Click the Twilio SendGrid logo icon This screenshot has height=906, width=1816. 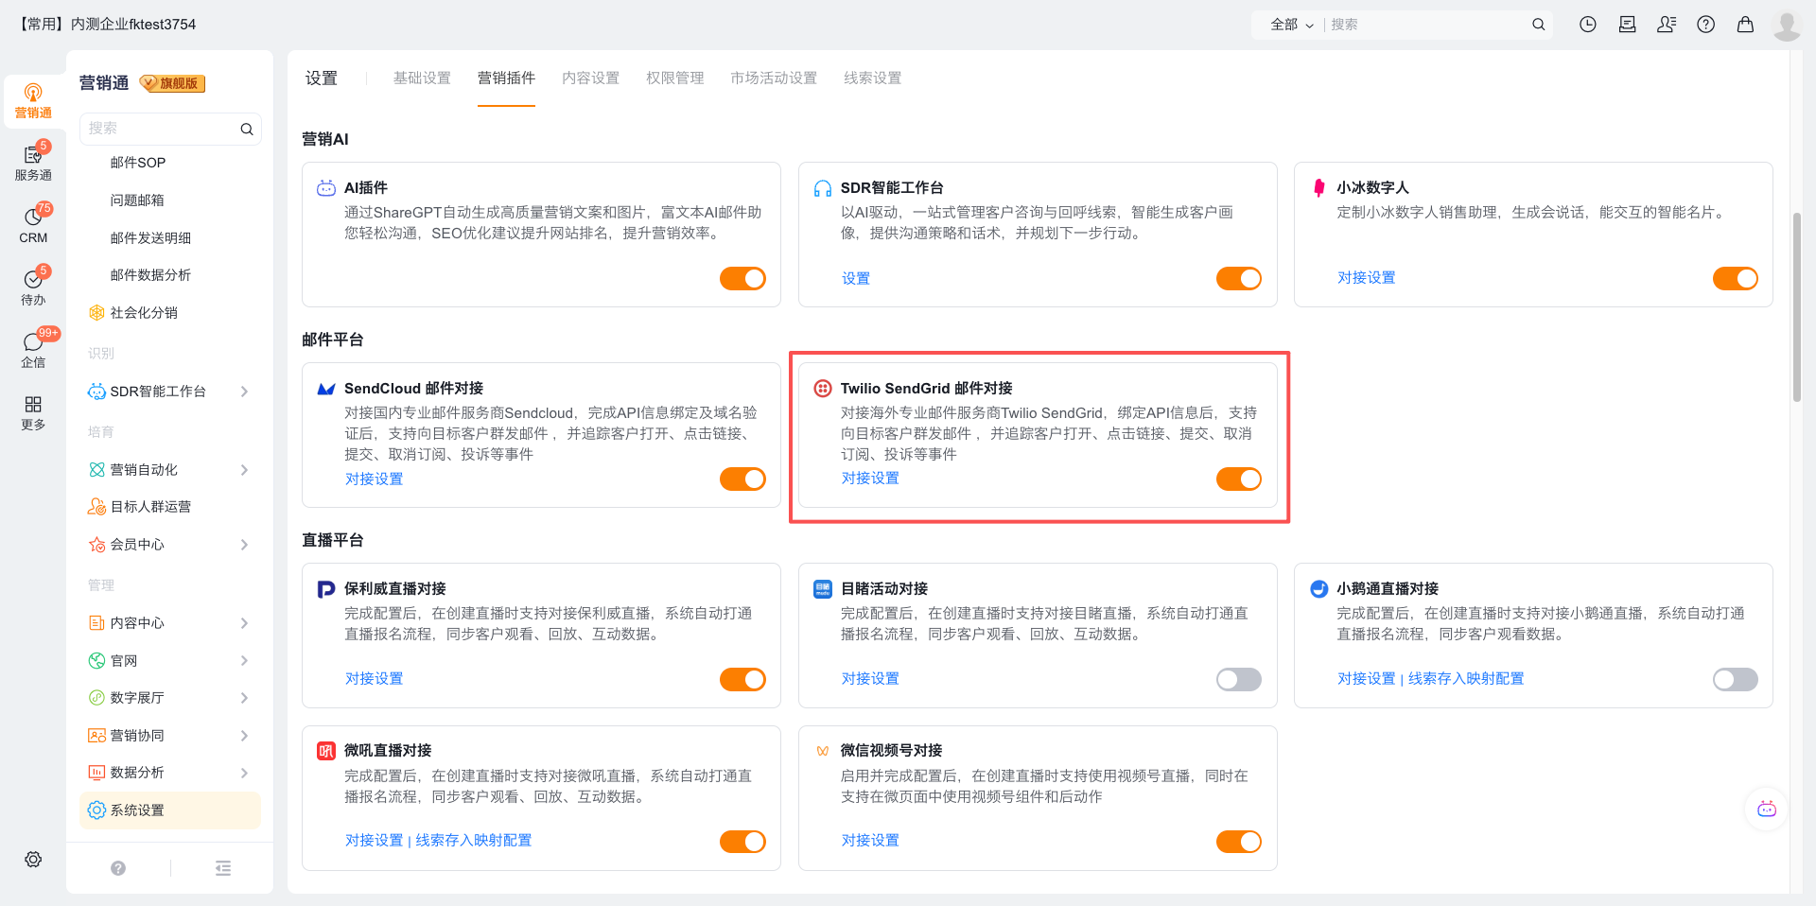(x=823, y=389)
